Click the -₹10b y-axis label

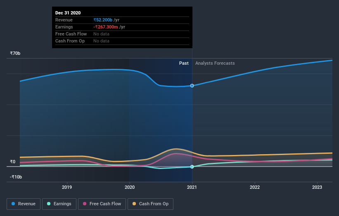16,177
